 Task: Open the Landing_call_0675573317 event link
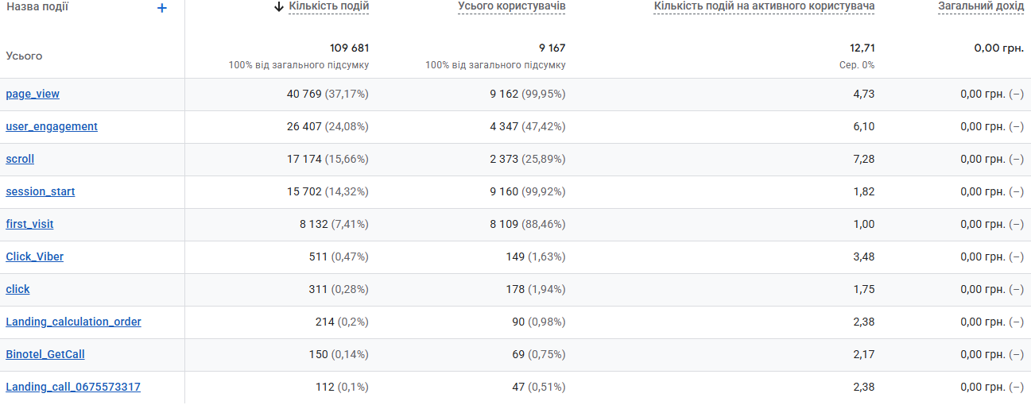73,387
